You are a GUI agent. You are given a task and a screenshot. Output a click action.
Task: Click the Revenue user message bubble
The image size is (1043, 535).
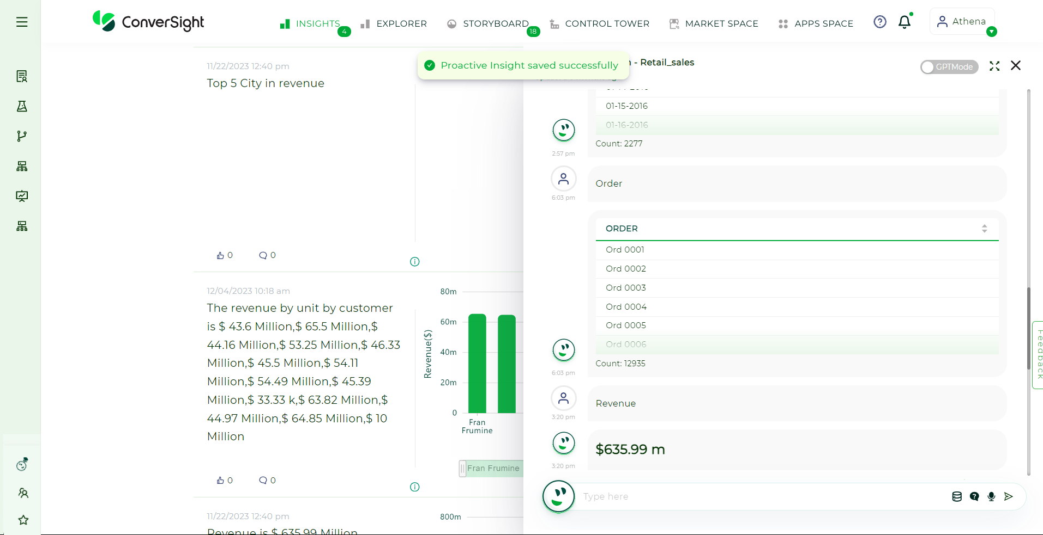797,403
